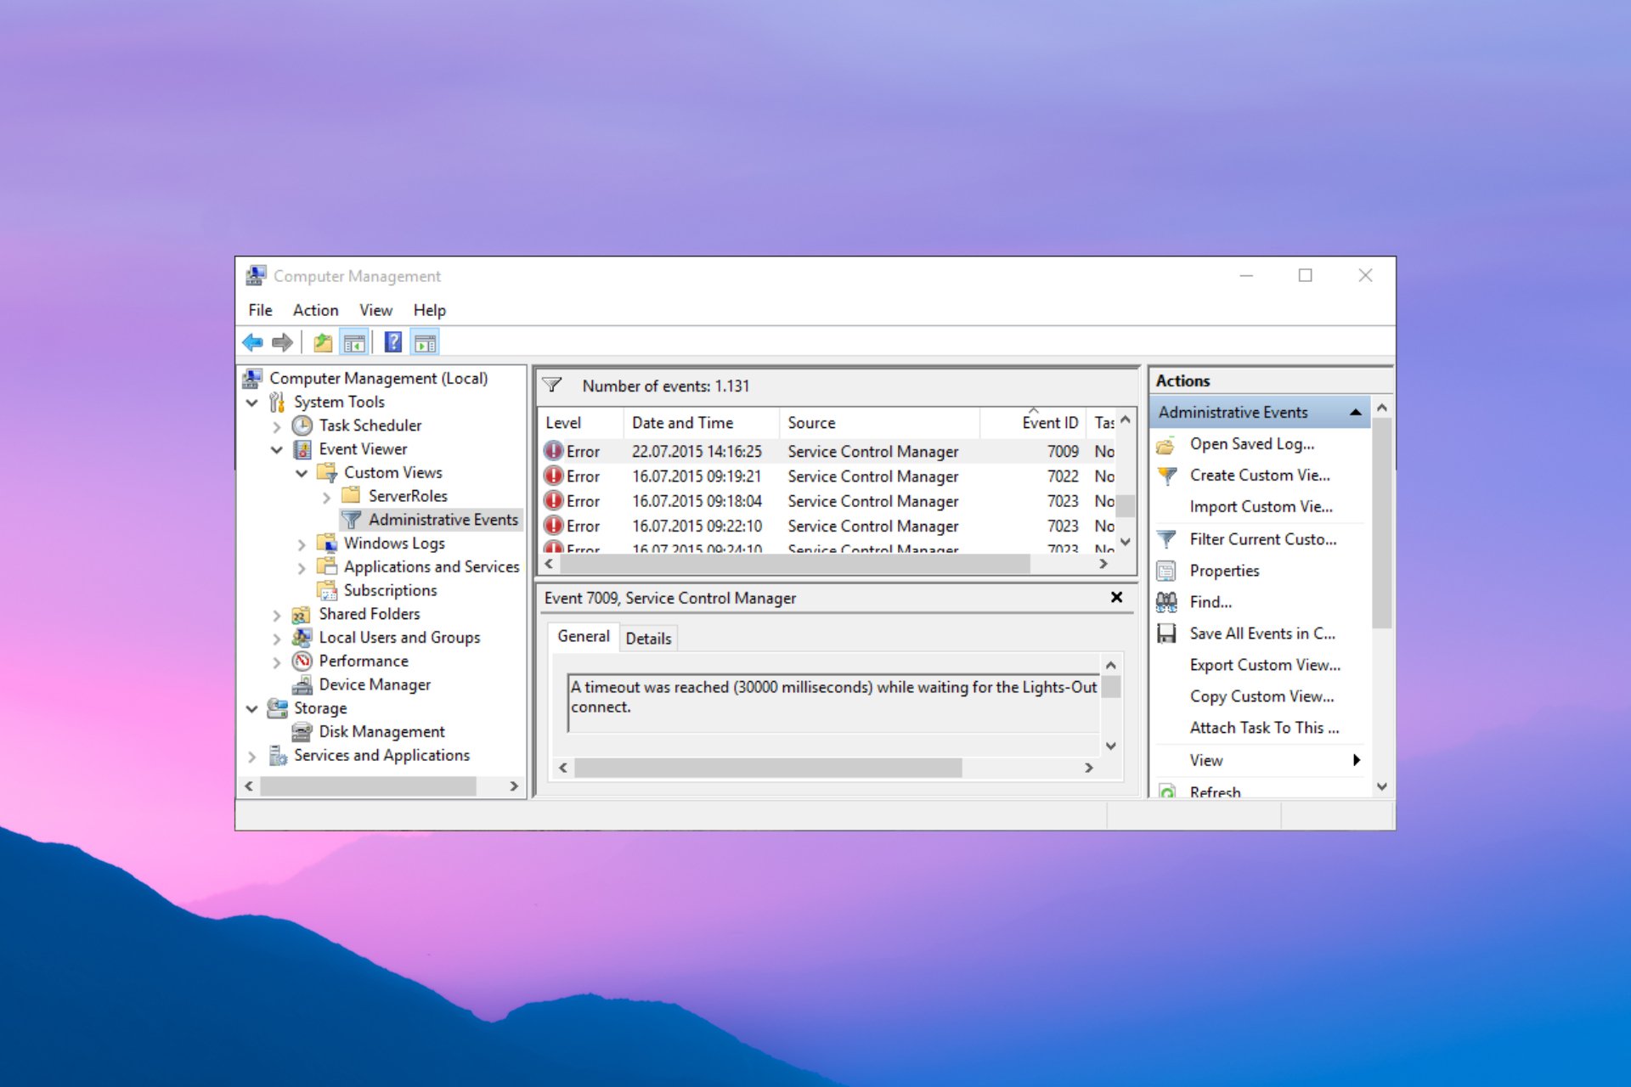Collapse the Administrative Events actions section
1631x1087 pixels.
[1356, 413]
